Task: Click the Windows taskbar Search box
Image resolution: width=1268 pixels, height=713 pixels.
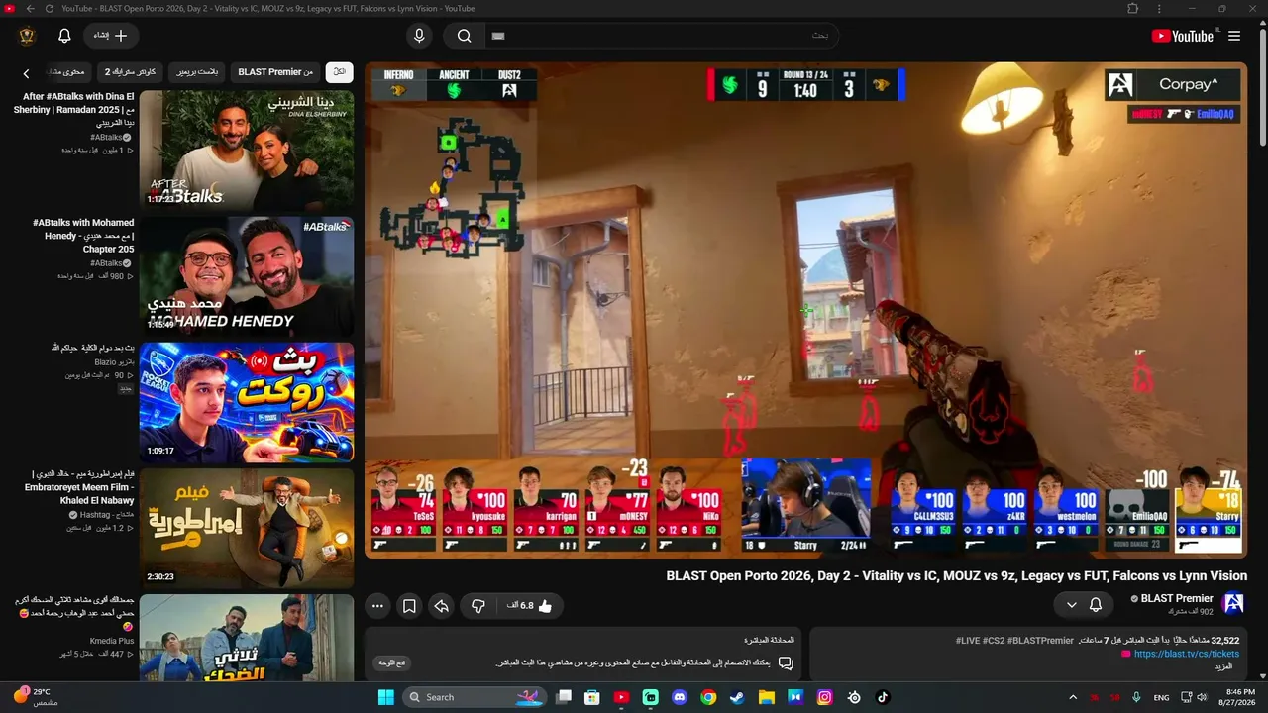Action: click(476, 697)
